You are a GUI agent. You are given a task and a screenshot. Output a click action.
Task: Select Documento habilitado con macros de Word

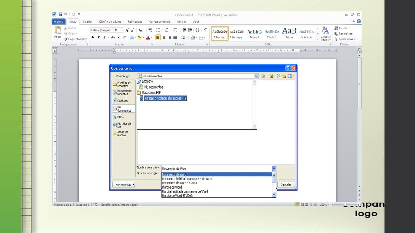click(187, 178)
